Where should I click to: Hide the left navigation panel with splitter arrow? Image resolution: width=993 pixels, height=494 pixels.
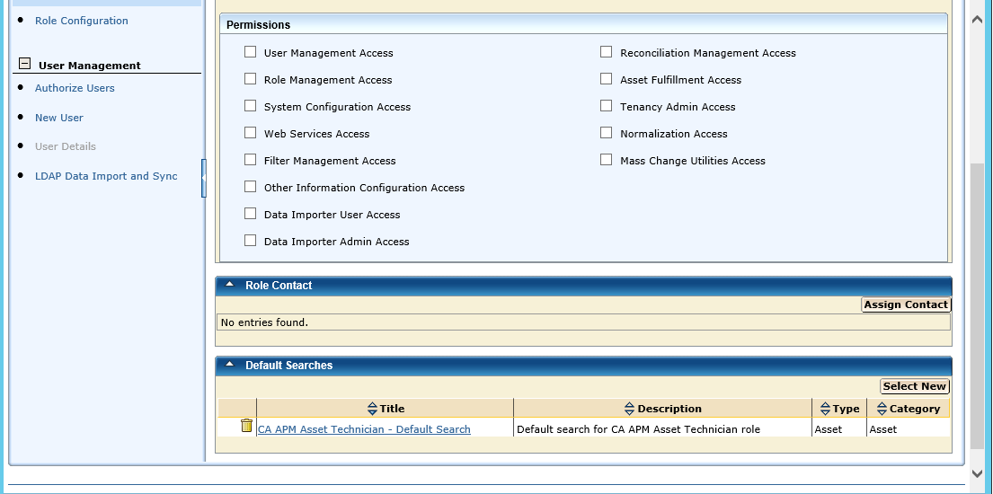204,178
